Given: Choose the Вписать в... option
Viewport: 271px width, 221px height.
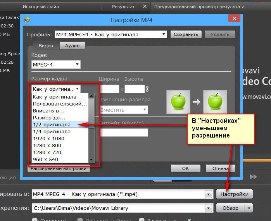Looking at the screenshot, I should [x=60, y=110].
